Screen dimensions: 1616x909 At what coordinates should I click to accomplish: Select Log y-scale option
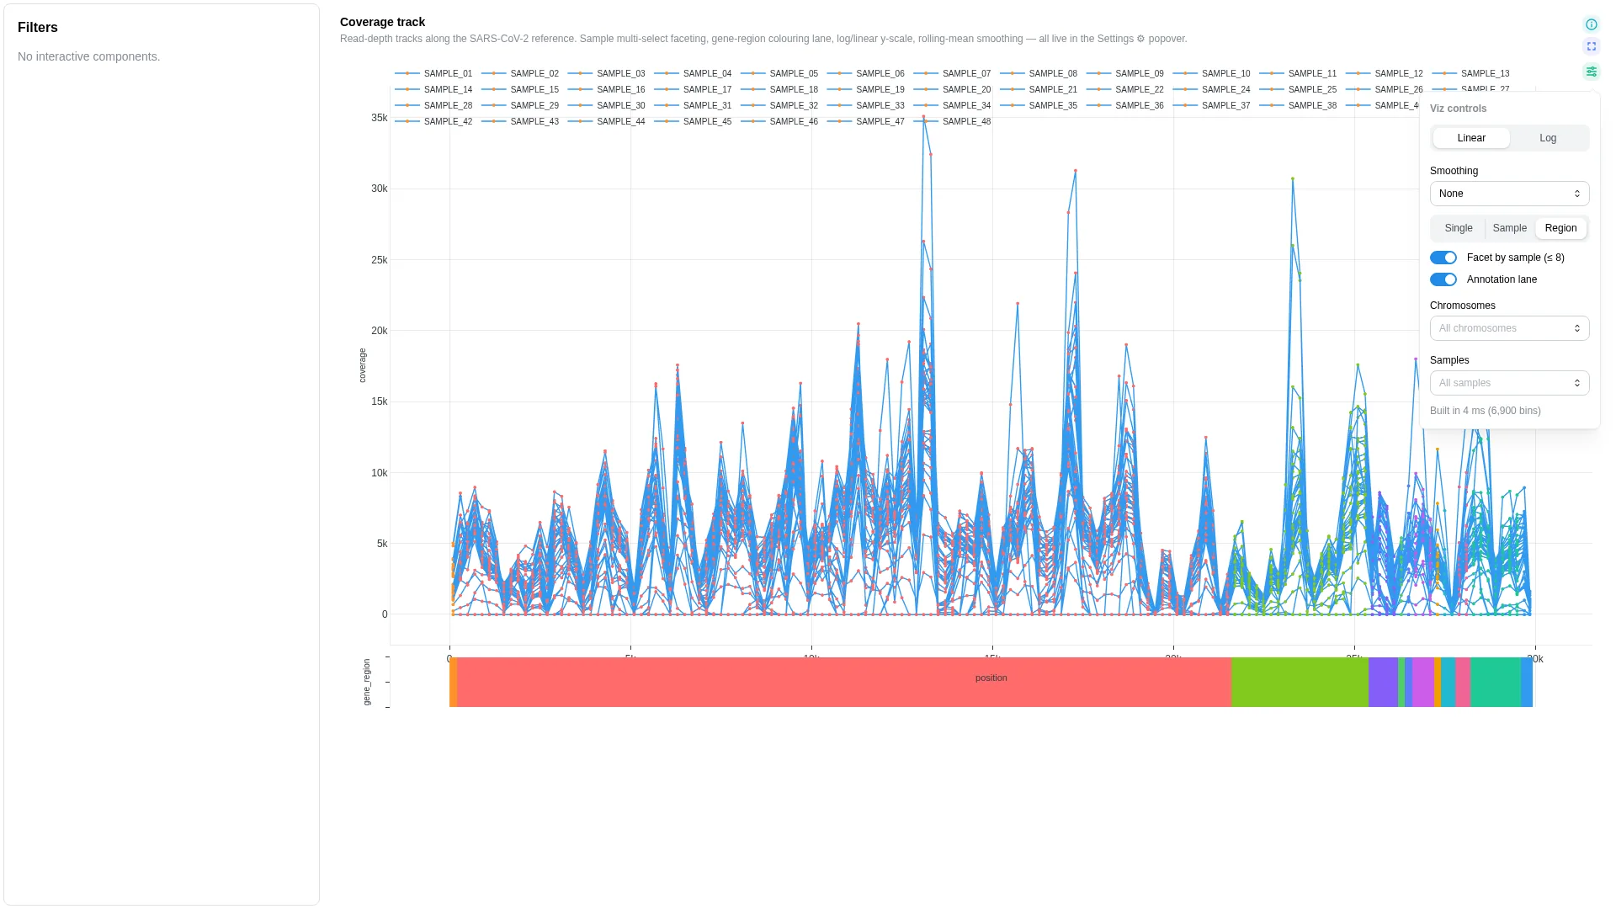(1548, 138)
